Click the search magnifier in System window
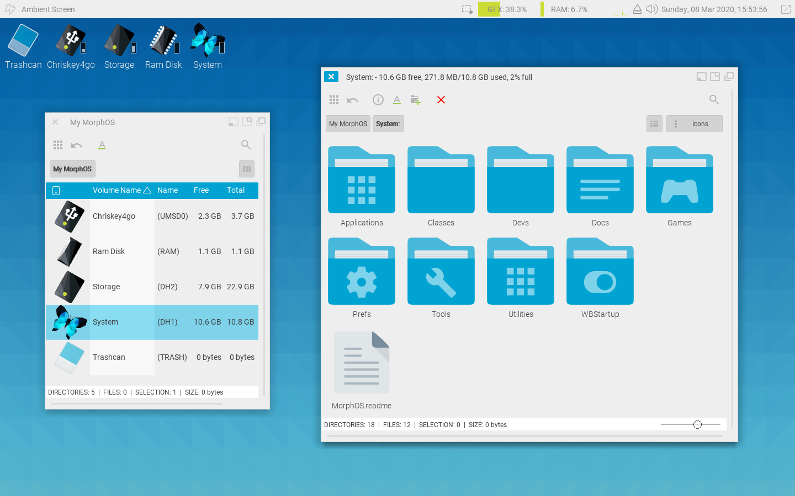Image resolution: width=795 pixels, height=496 pixels. (x=713, y=100)
